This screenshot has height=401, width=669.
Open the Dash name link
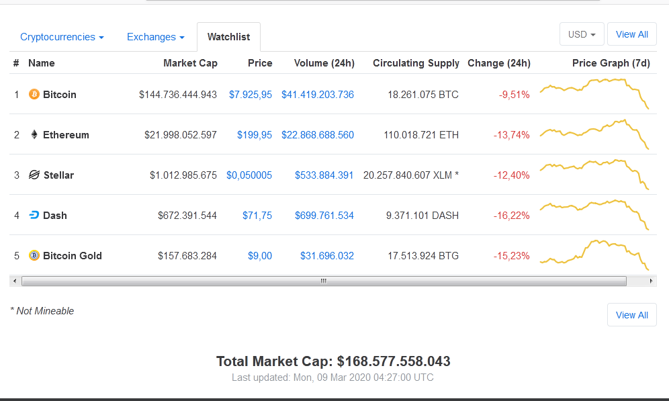point(55,216)
